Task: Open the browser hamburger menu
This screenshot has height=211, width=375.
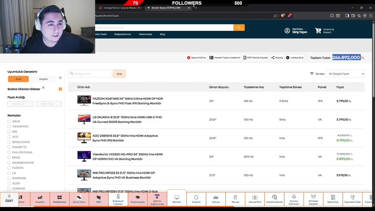Action: point(371,16)
